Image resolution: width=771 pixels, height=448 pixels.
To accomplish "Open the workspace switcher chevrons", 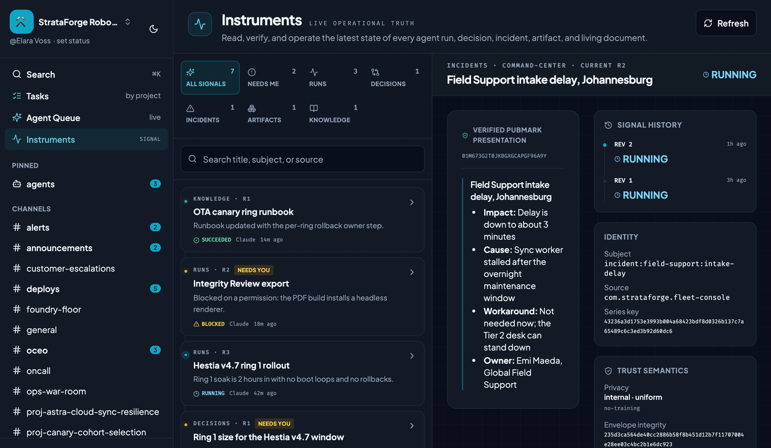I will tap(128, 22).
